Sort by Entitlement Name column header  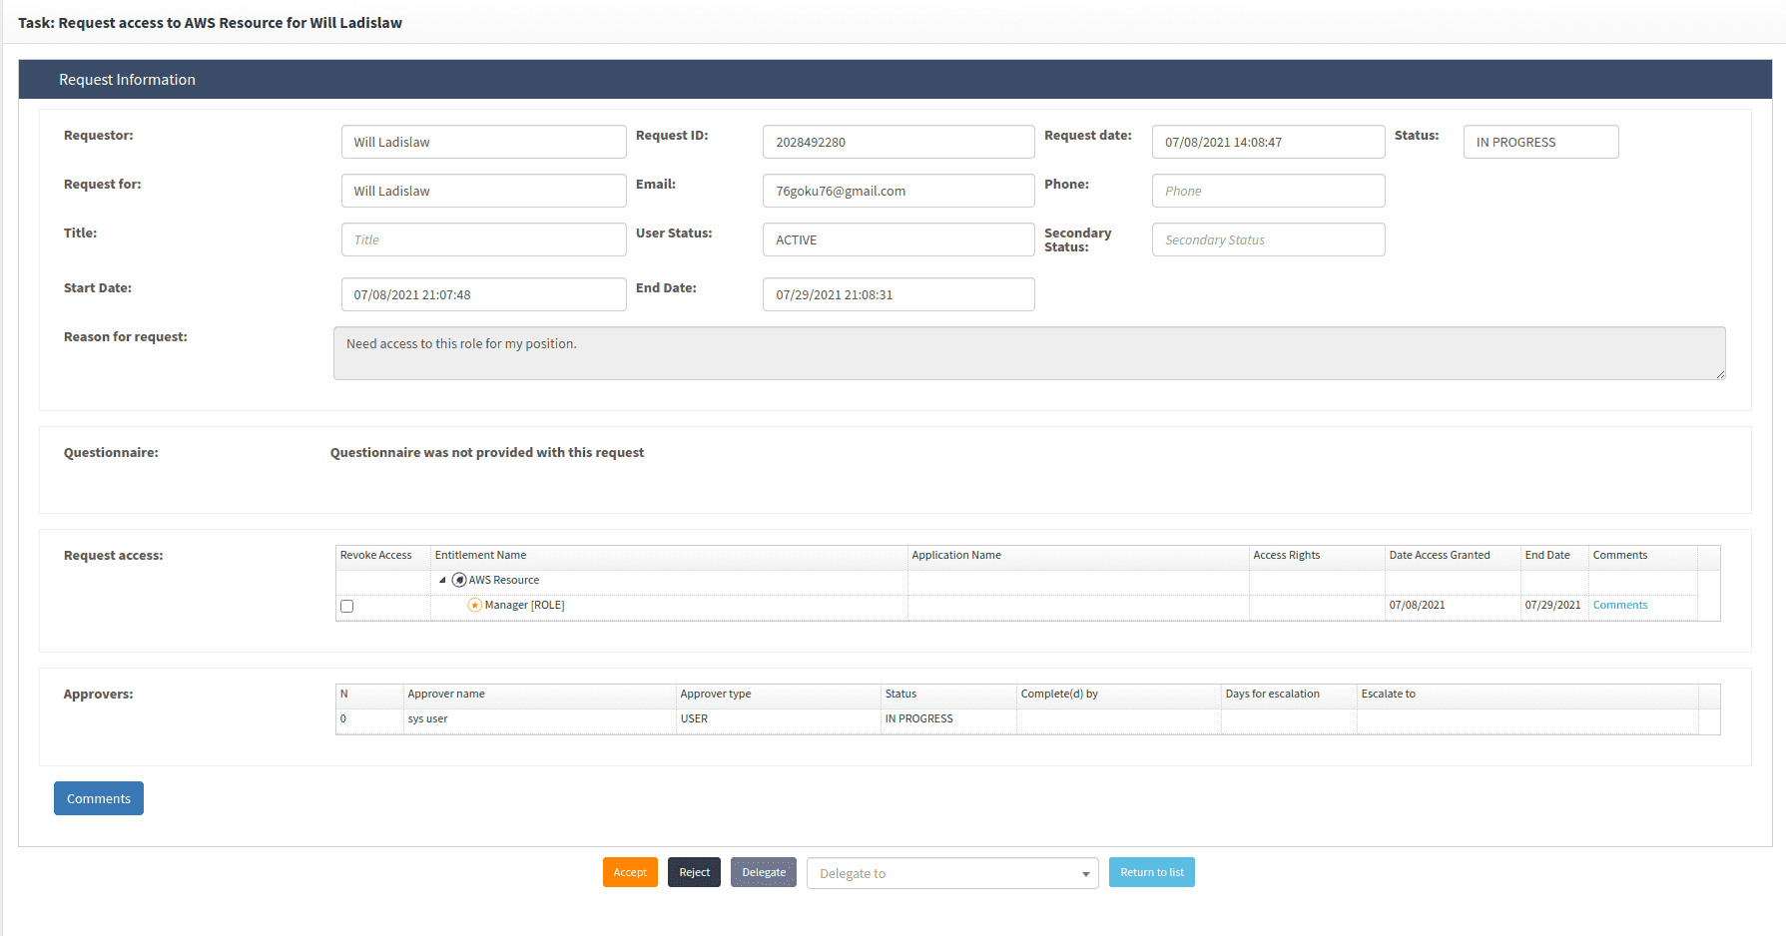[x=480, y=556]
